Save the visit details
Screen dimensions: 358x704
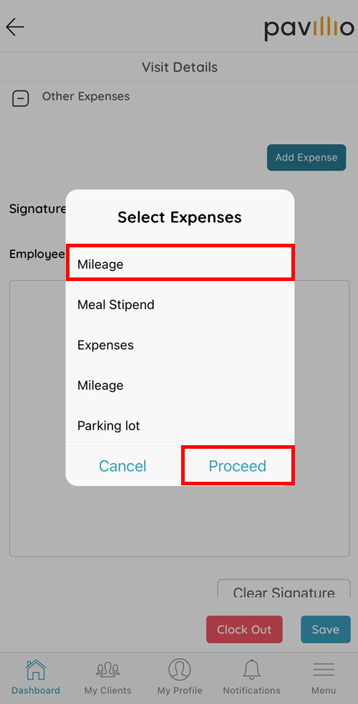click(326, 629)
